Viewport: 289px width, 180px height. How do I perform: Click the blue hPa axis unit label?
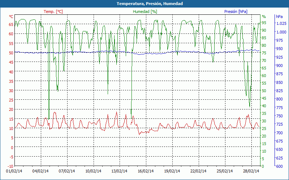tap(279, 17)
